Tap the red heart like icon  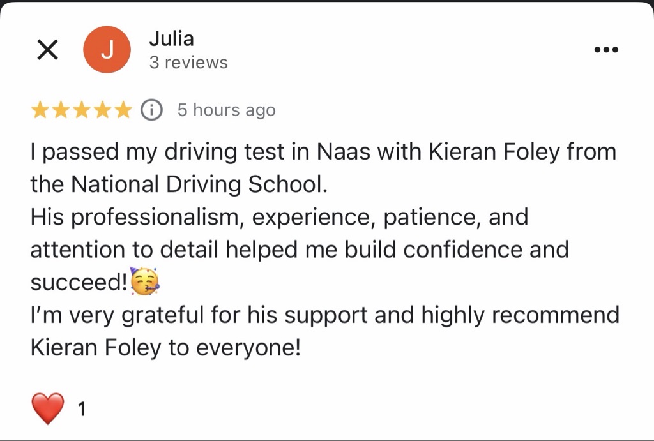tap(48, 408)
